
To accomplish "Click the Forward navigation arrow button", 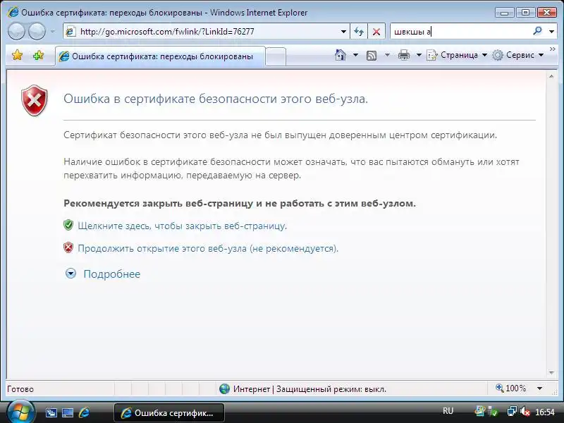I will [37, 31].
